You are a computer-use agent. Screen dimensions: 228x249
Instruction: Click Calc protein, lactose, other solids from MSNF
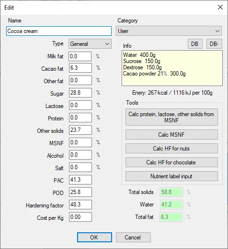pos(171,117)
